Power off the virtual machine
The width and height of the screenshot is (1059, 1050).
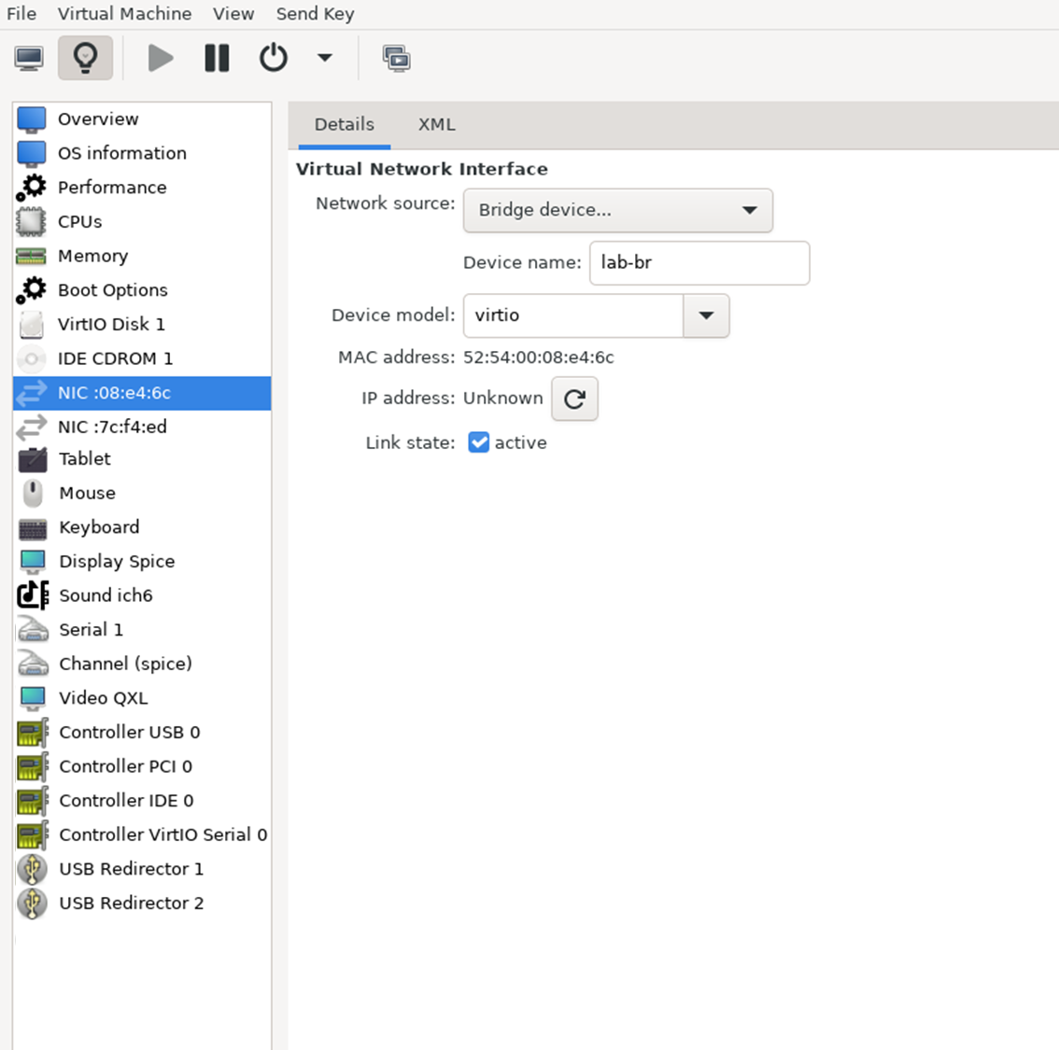point(273,57)
